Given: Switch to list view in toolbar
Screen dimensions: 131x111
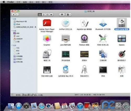Looking at the screenshot, I should coord(44,15).
